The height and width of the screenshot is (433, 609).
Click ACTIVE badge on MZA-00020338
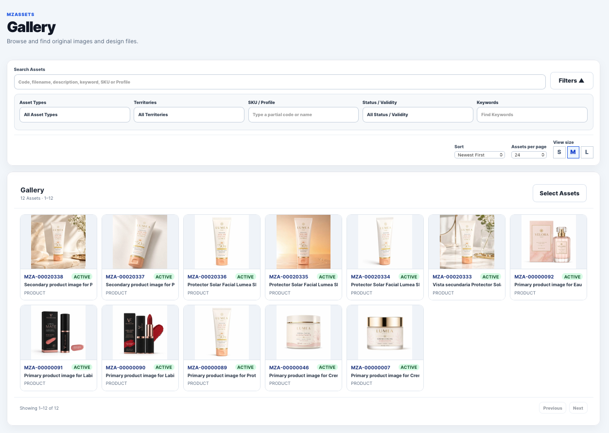click(82, 277)
